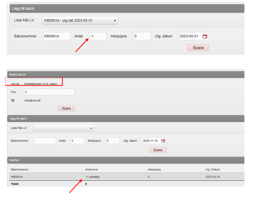Screen dimensions: 254x198
Task: Click Spara under the 2023-05-31 date field
Action: 198,48
